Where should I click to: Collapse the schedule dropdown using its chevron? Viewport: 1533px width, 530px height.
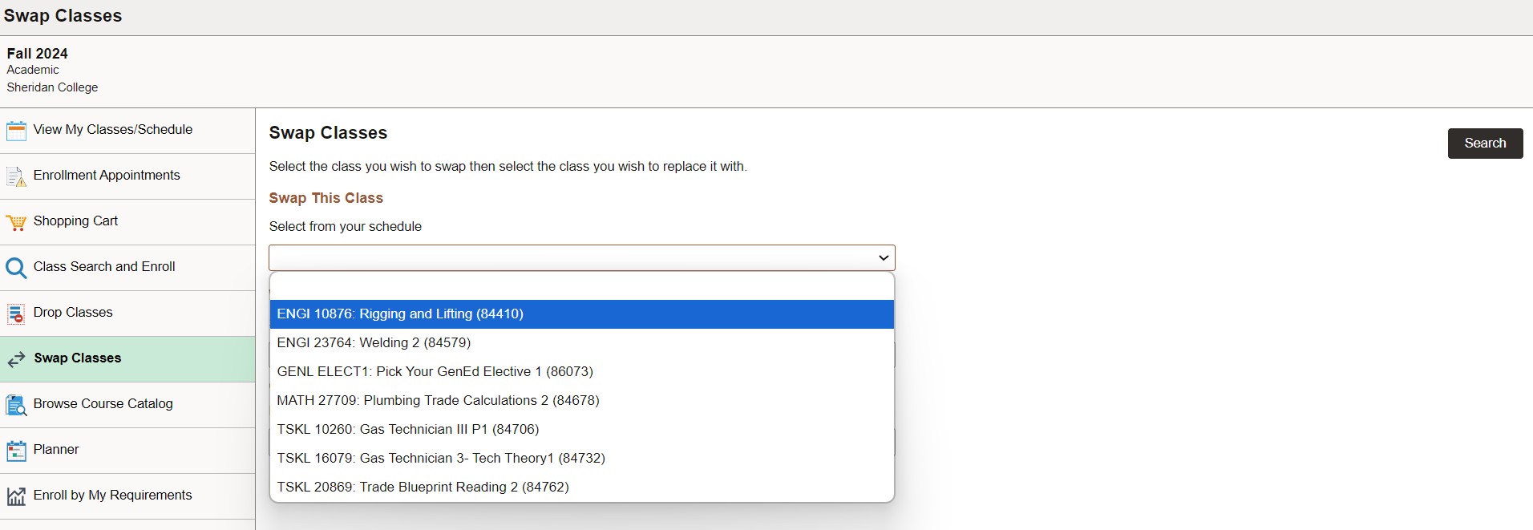pos(883,258)
